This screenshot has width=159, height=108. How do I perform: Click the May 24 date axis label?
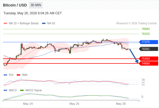pos(28,104)
